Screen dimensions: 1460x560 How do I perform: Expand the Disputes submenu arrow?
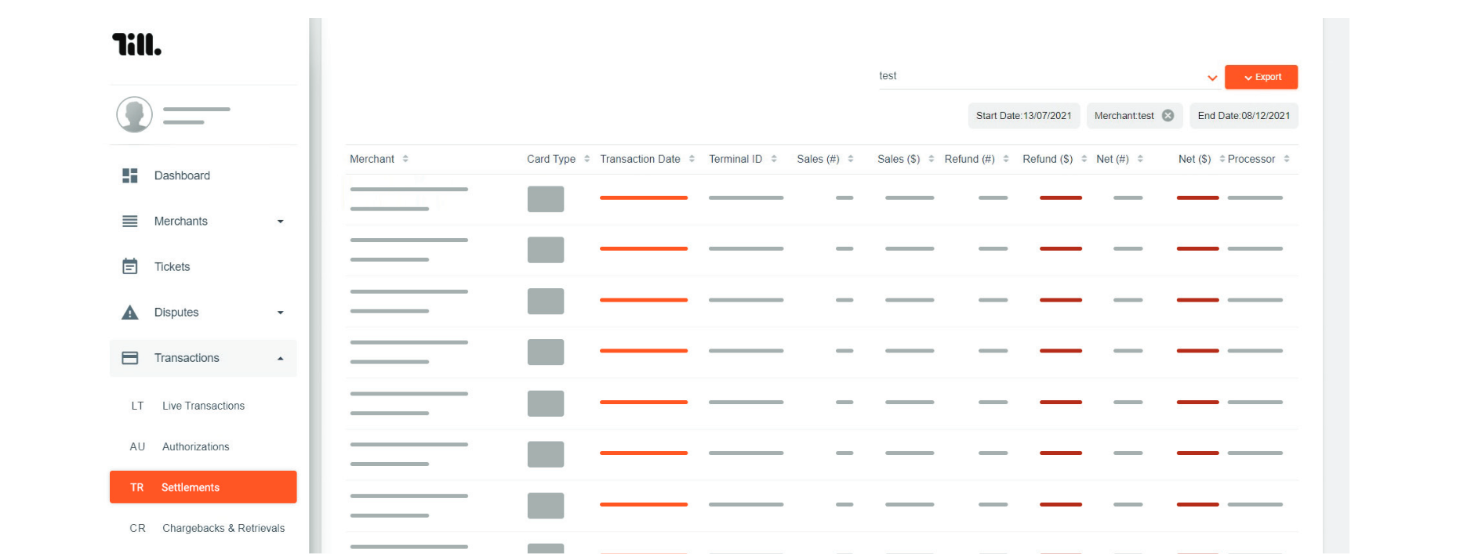(281, 313)
